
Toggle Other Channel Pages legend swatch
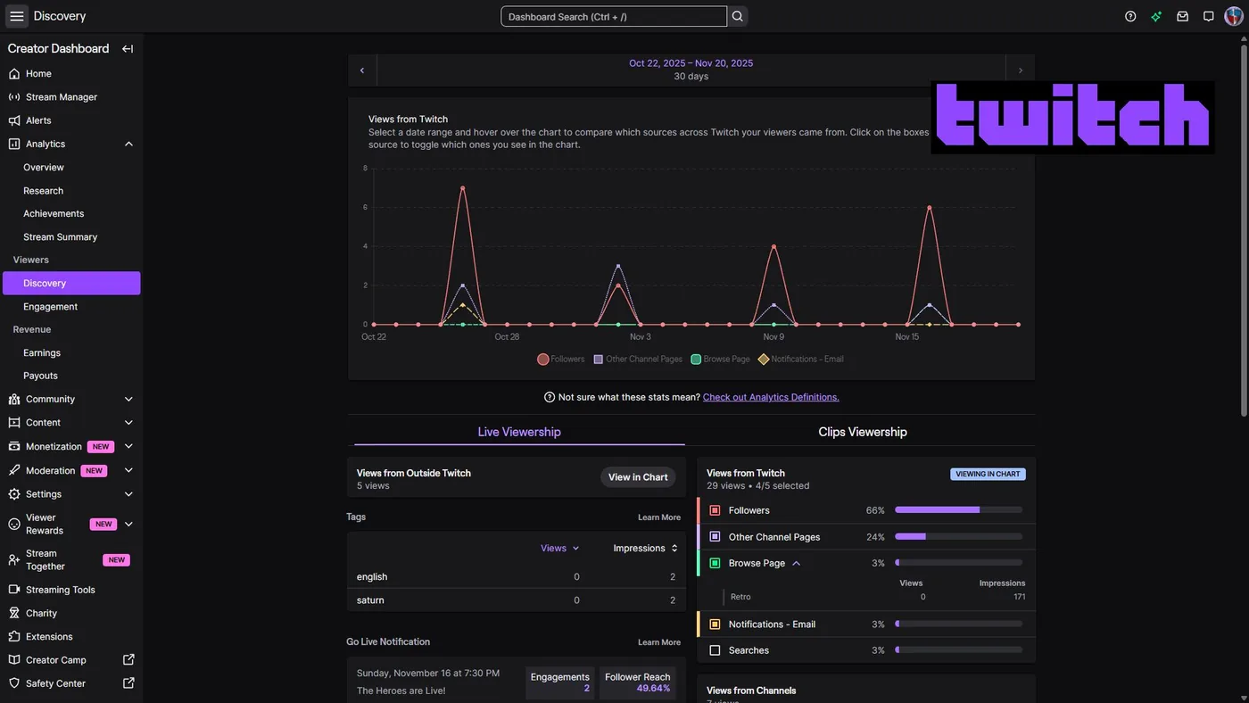click(x=599, y=360)
